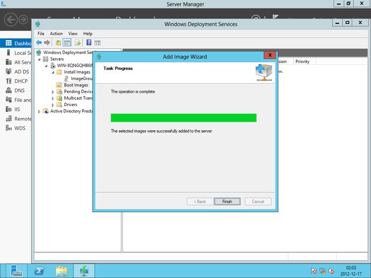Screen dimensions: 371x278
Task: Click the volume speaker tray icon
Action: point(331,271)
